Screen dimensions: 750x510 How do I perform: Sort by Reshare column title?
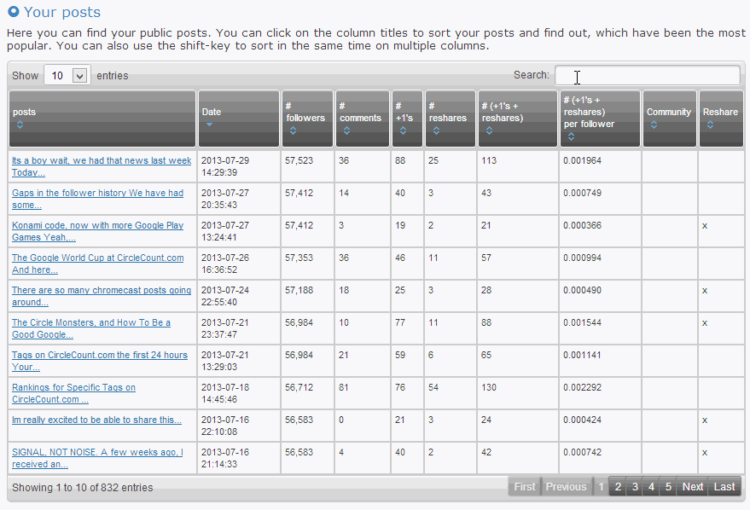720,112
